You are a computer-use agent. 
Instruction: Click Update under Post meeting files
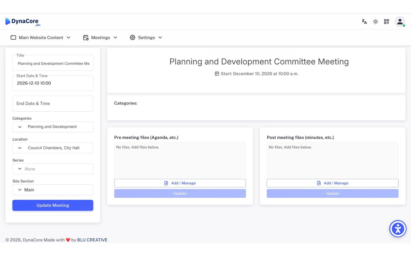coord(332,194)
